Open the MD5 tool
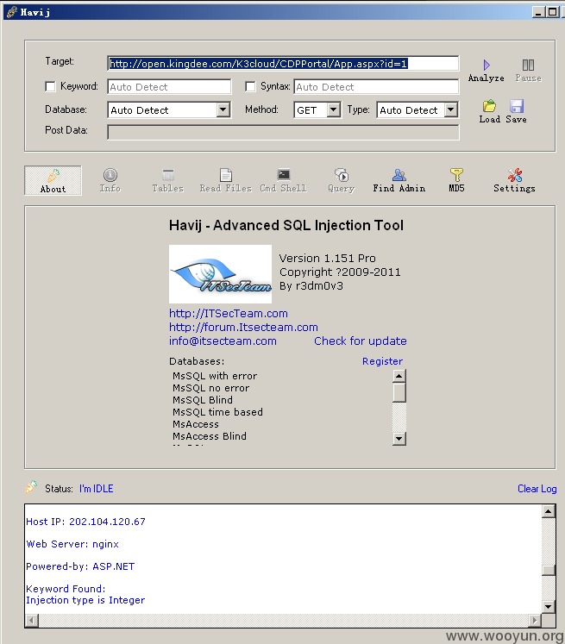The image size is (565, 644). click(456, 181)
